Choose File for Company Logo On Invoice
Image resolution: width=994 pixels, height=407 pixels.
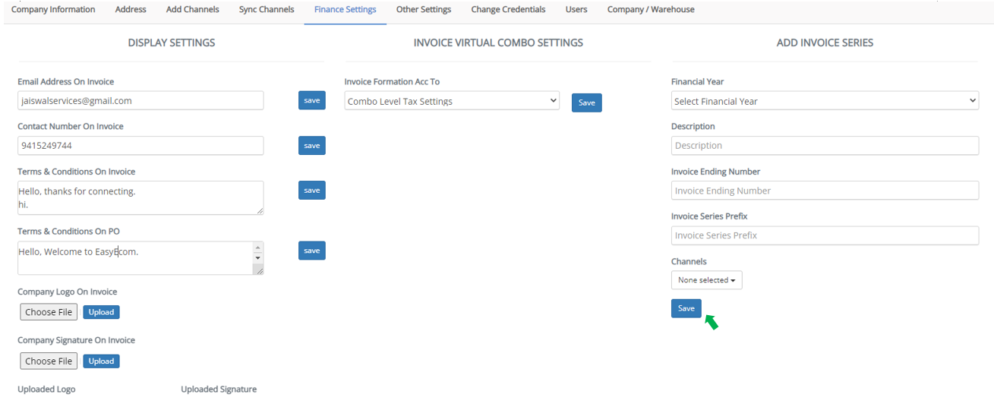click(49, 312)
